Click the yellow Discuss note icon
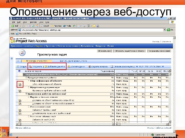The width and height of the screenshot is (185, 138). (94, 26)
